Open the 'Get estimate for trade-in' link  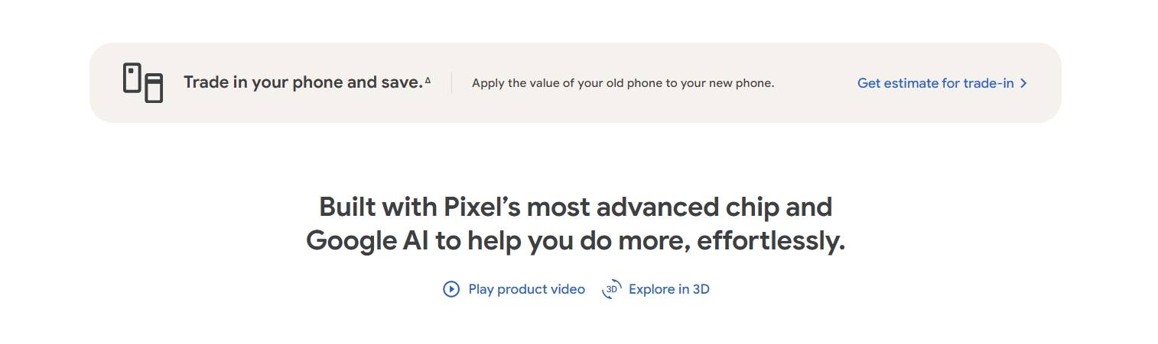pyautogui.click(x=942, y=83)
